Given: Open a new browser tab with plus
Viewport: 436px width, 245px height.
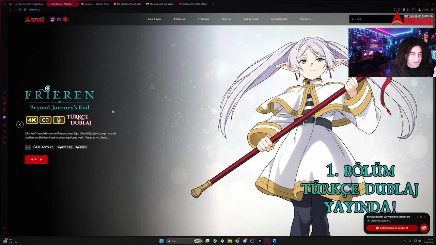Looking at the screenshot, I should click(212, 4).
